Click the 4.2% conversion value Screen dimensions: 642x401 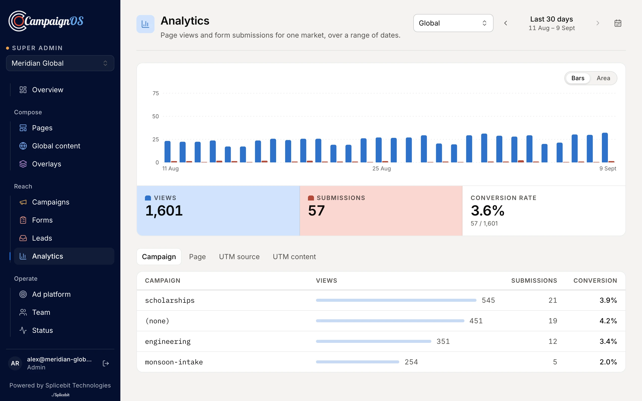608,321
